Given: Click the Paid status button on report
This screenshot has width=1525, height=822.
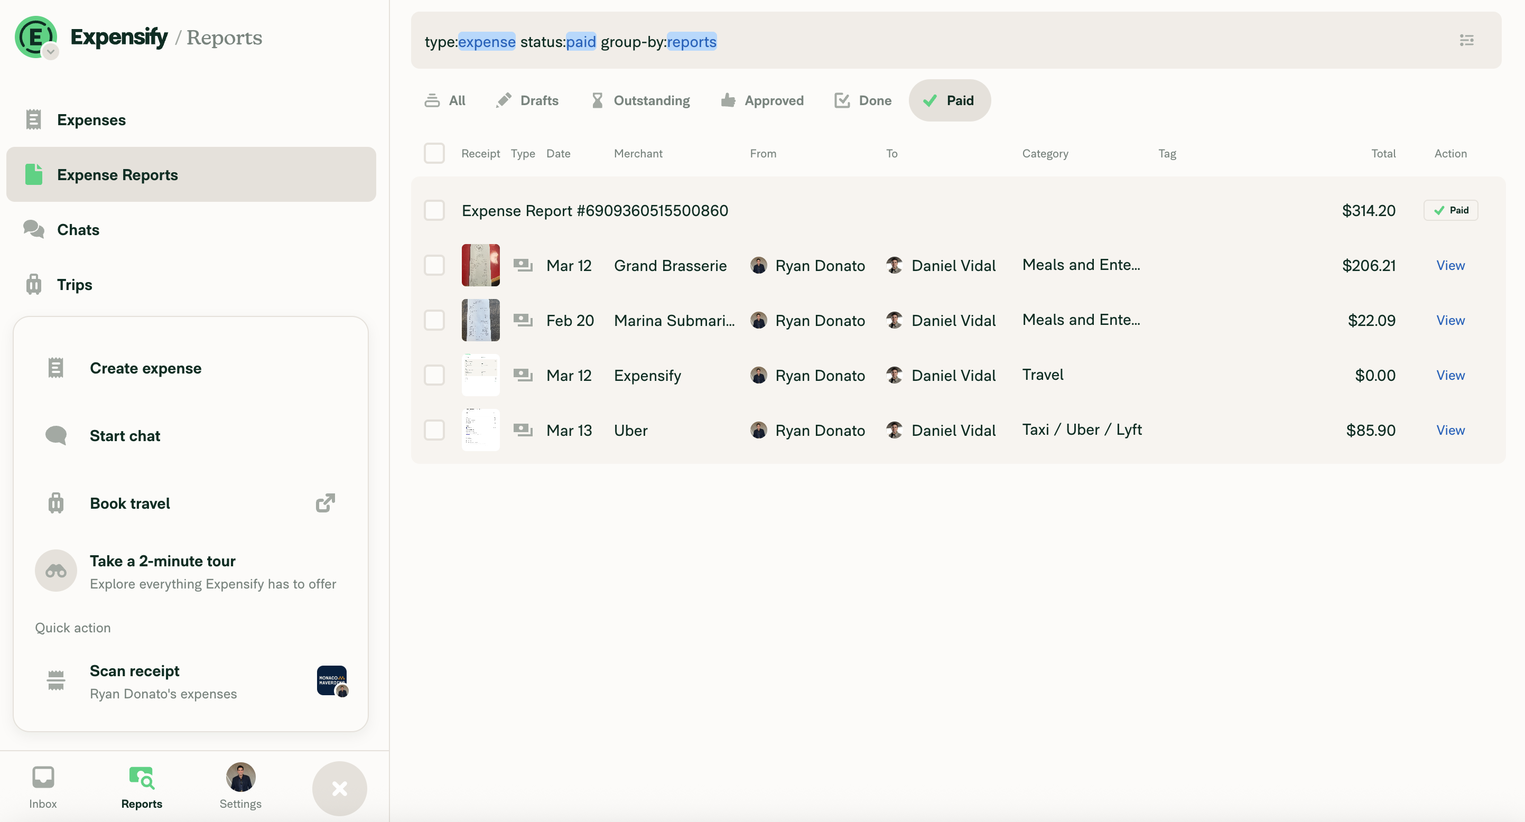Looking at the screenshot, I should point(1450,210).
